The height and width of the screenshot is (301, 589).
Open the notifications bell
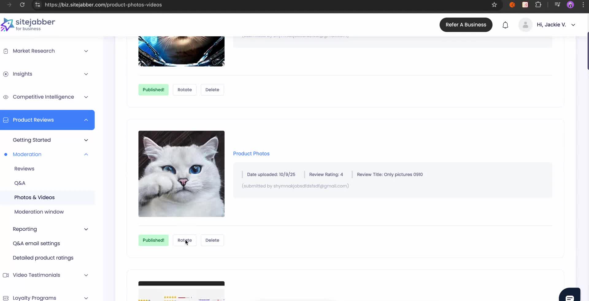505,25
